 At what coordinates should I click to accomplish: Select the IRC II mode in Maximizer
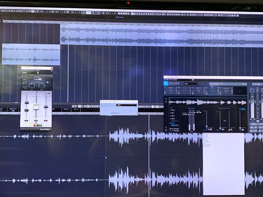point(172,116)
